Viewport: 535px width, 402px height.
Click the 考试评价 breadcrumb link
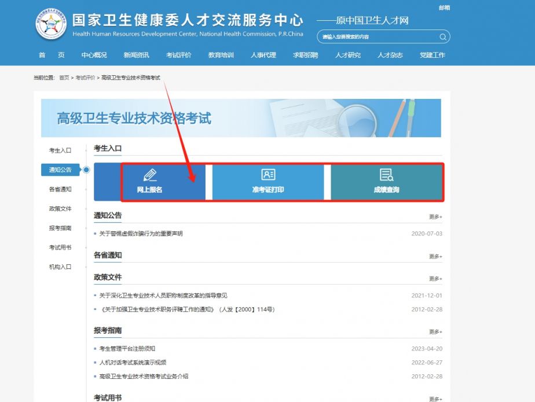tap(85, 78)
